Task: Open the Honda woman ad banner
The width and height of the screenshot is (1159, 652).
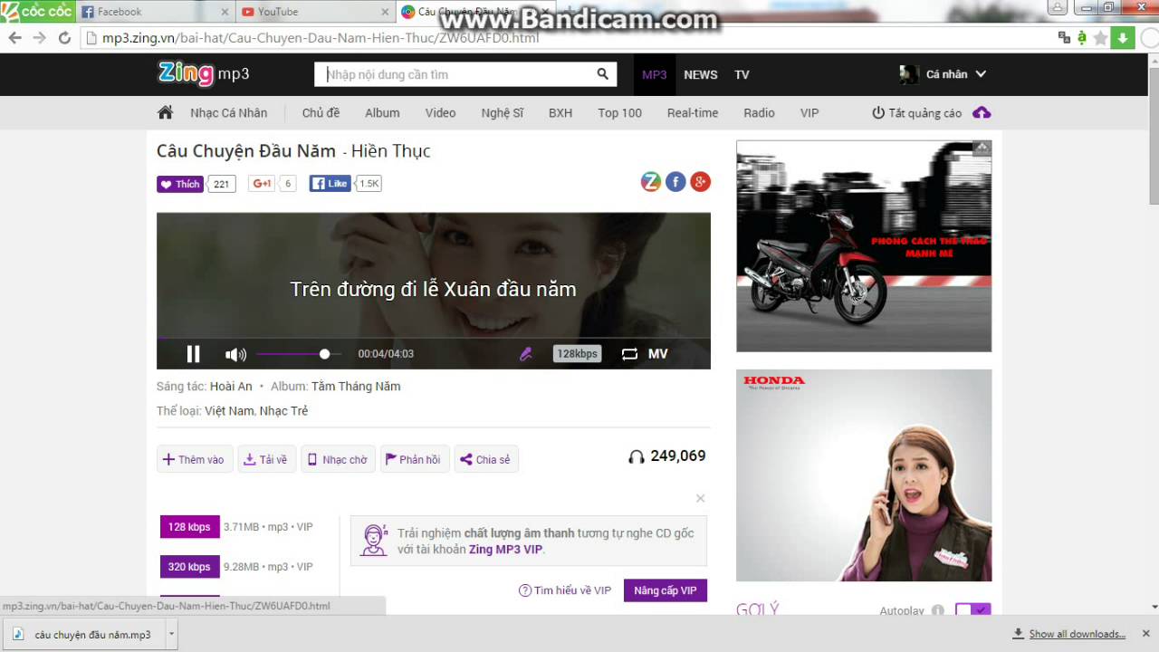Action: (864, 475)
